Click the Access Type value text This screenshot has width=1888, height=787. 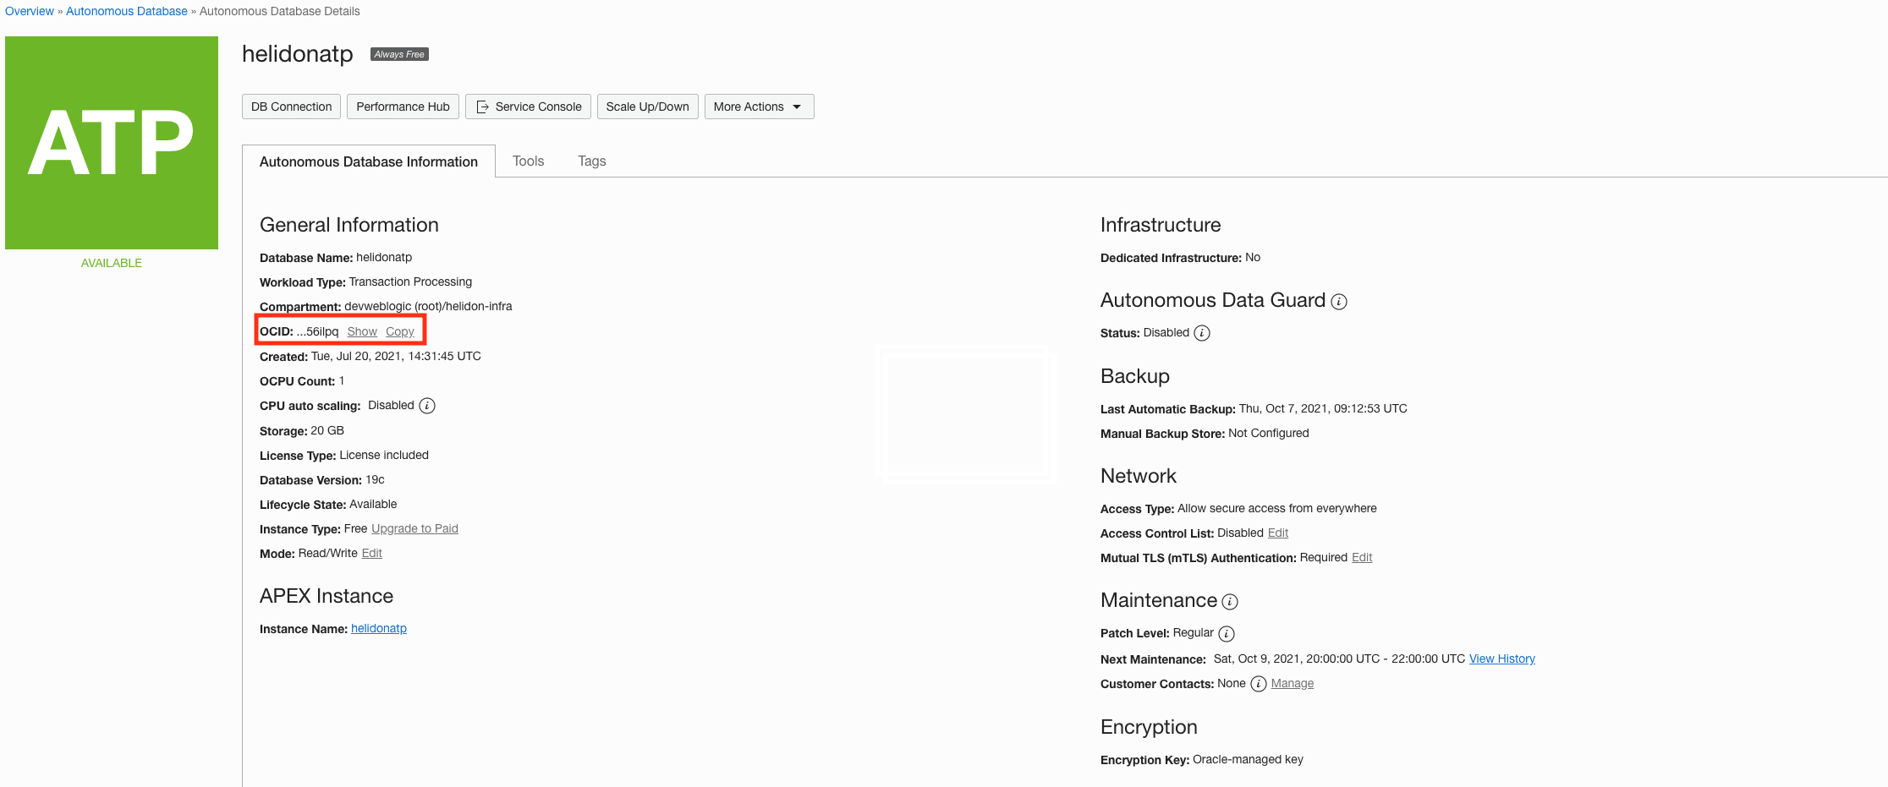(1277, 508)
